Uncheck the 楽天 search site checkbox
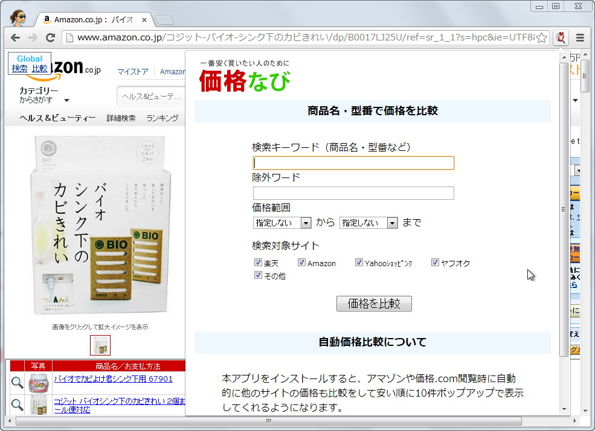The height and width of the screenshot is (431, 595). pyautogui.click(x=259, y=262)
